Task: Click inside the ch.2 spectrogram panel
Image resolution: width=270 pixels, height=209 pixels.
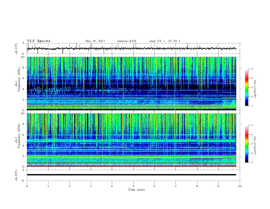Action: [x=131, y=140]
